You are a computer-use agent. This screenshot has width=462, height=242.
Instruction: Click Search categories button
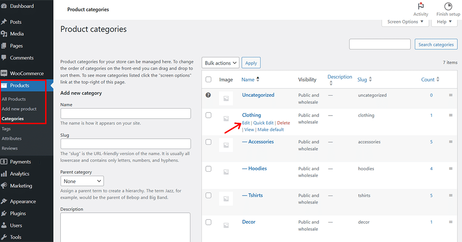point(436,45)
